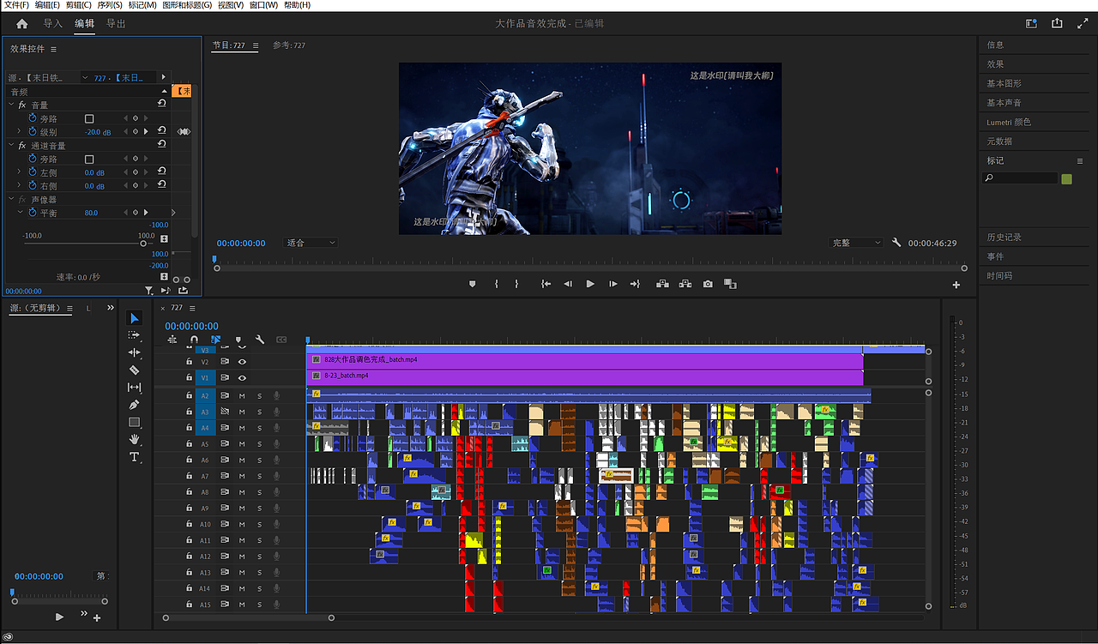Select the Track Select Forward tool
Viewport: 1098px width, 644px height.
[x=134, y=335]
